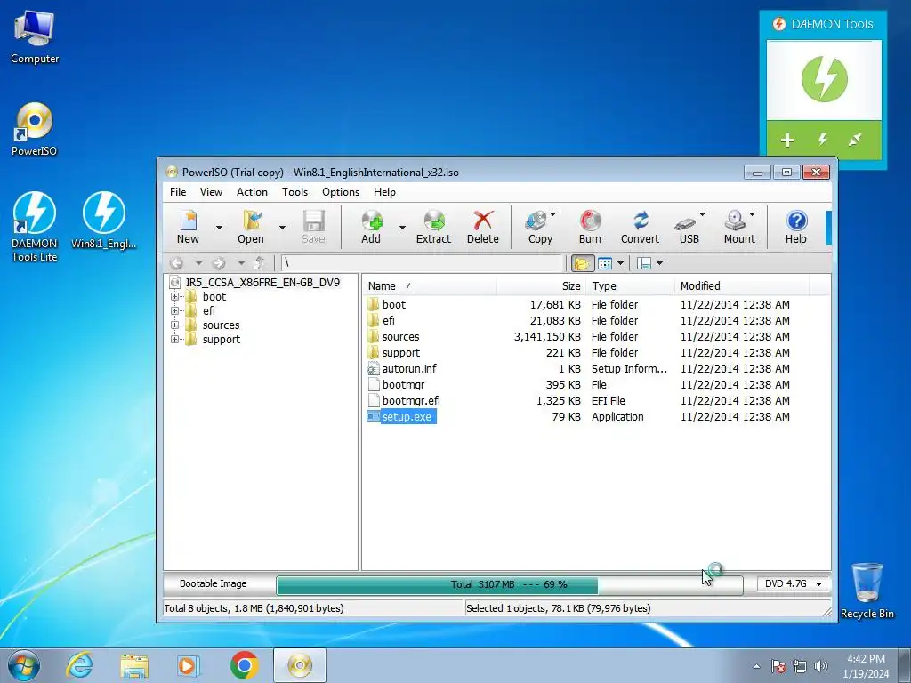
Task: Sort file list by Name column
Action: coord(430,285)
